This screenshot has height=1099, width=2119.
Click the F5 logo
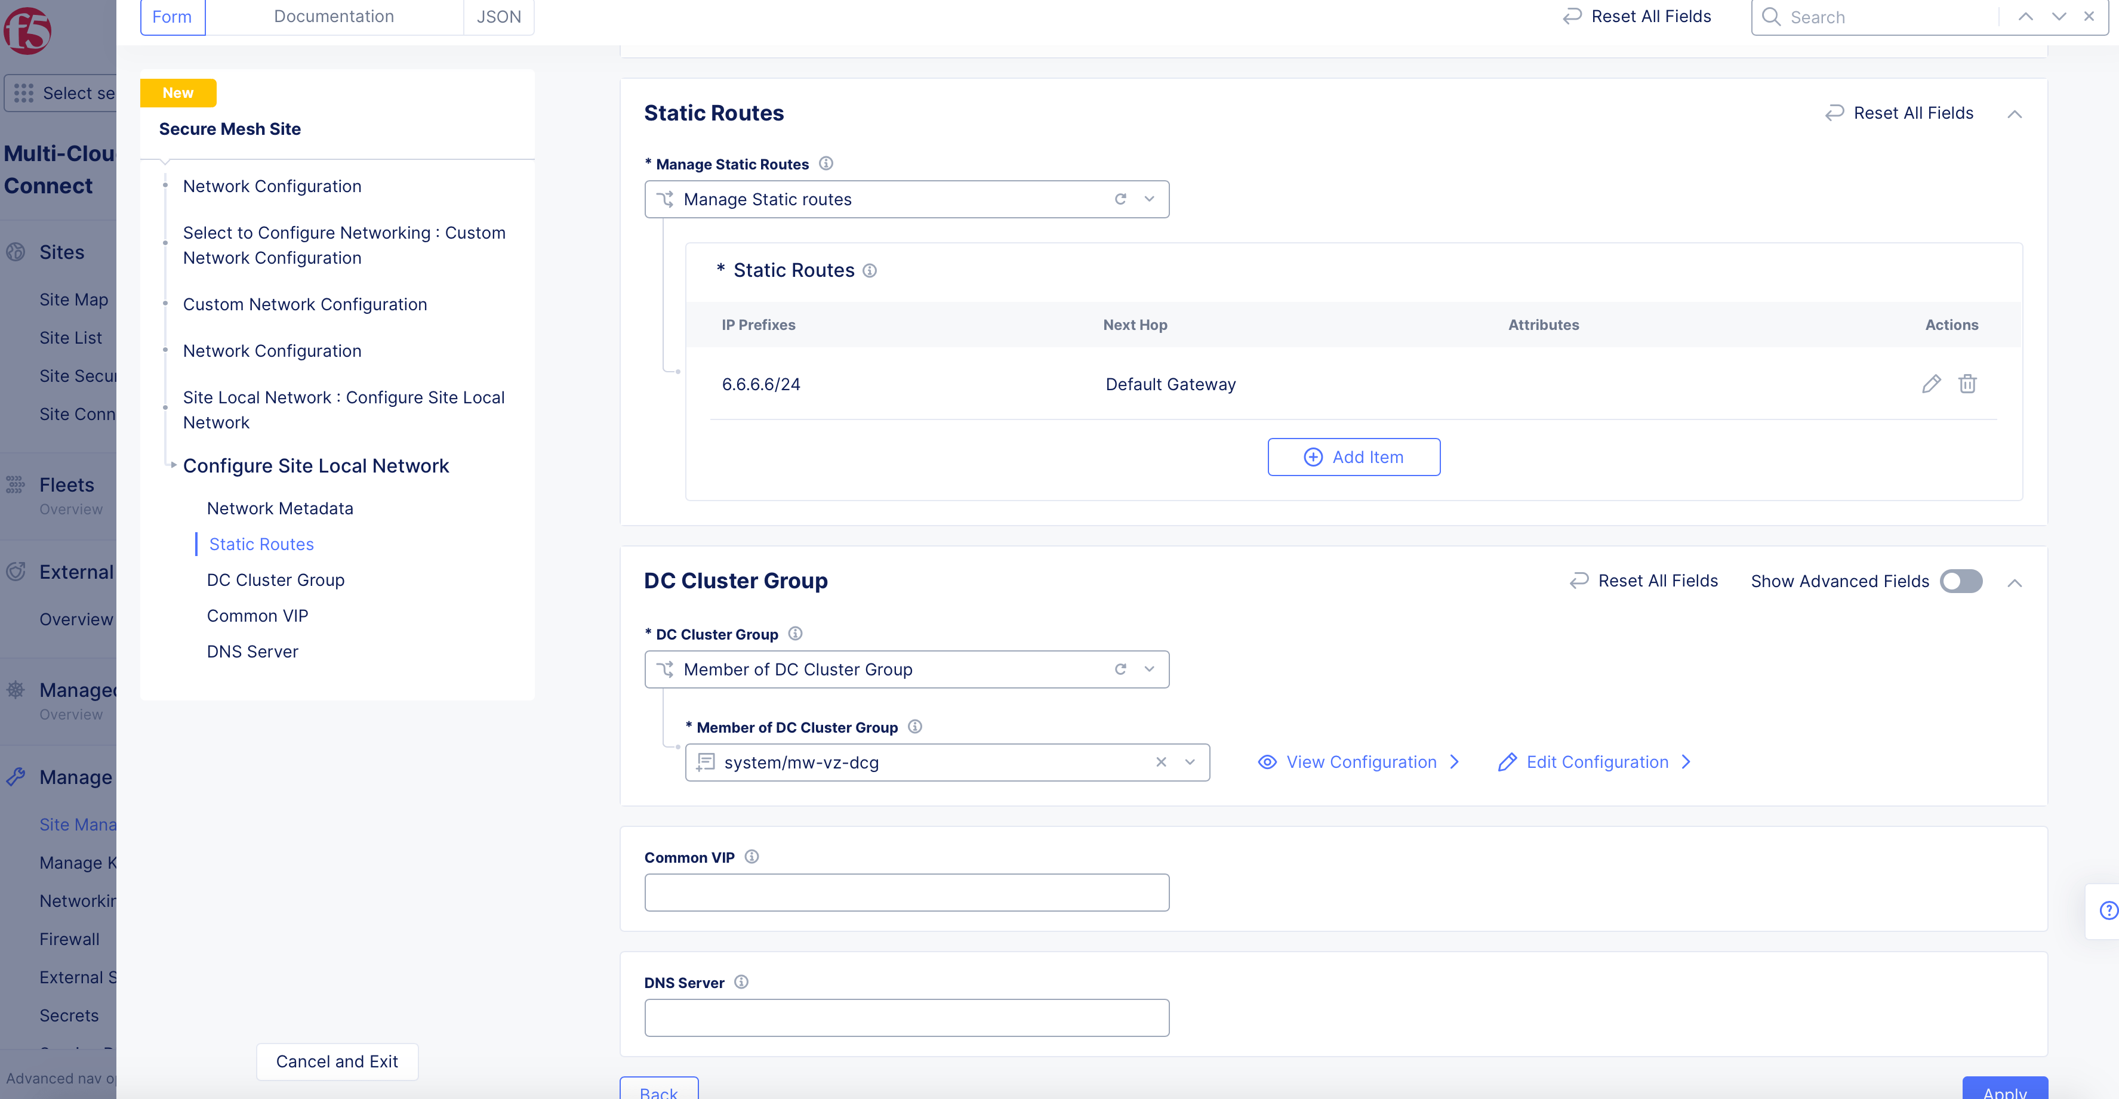[27, 30]
